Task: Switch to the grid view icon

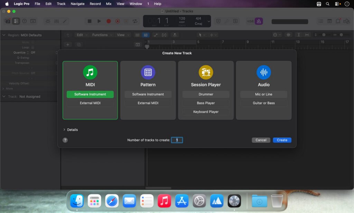Action: pyautogui.click(x=137, y=35)
